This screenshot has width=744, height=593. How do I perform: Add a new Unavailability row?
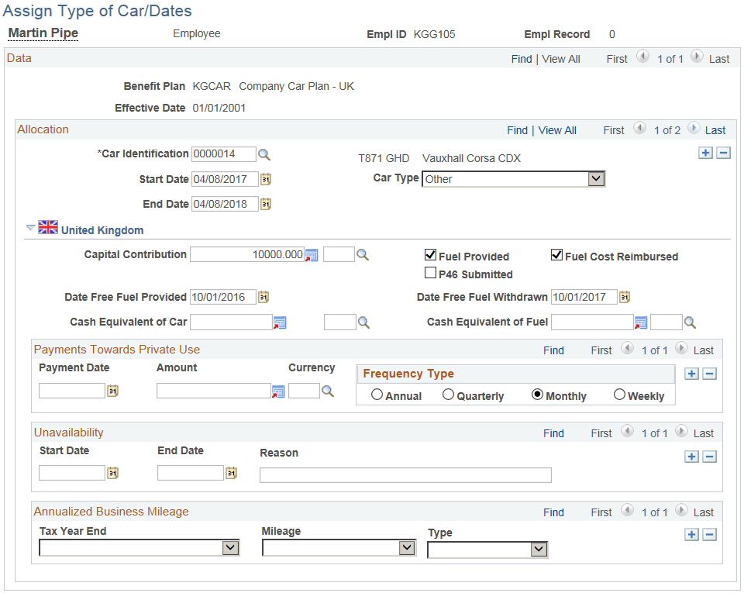click(x=691, y=457)
